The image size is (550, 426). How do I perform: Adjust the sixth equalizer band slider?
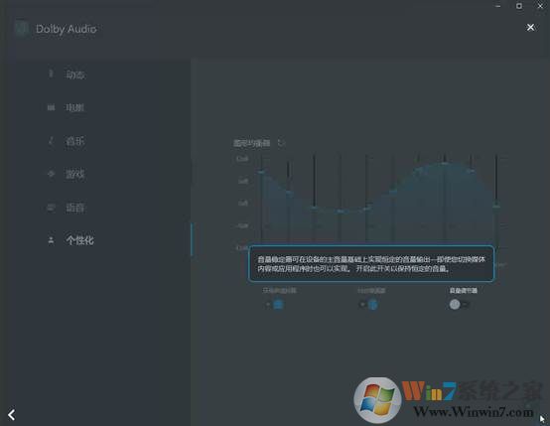point(393,192)
